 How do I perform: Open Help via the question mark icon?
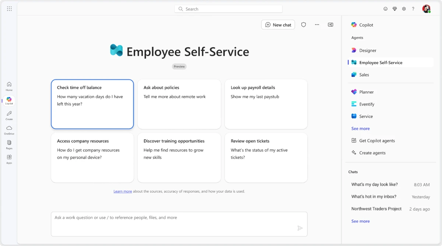point(413,8)
